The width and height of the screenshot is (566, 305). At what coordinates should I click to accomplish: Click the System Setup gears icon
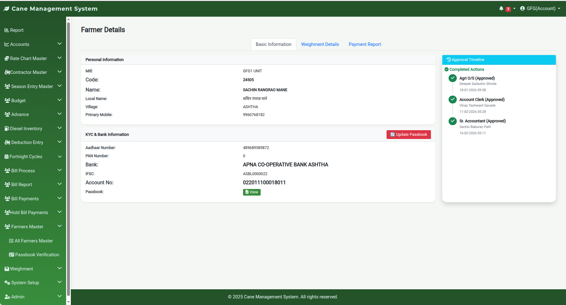pos(7,283)
